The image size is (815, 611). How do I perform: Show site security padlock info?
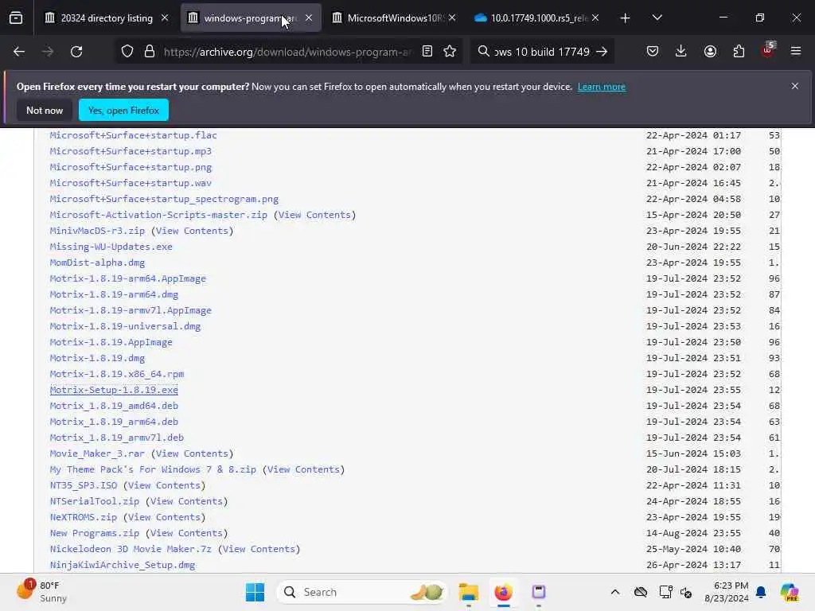click(149, 52)
